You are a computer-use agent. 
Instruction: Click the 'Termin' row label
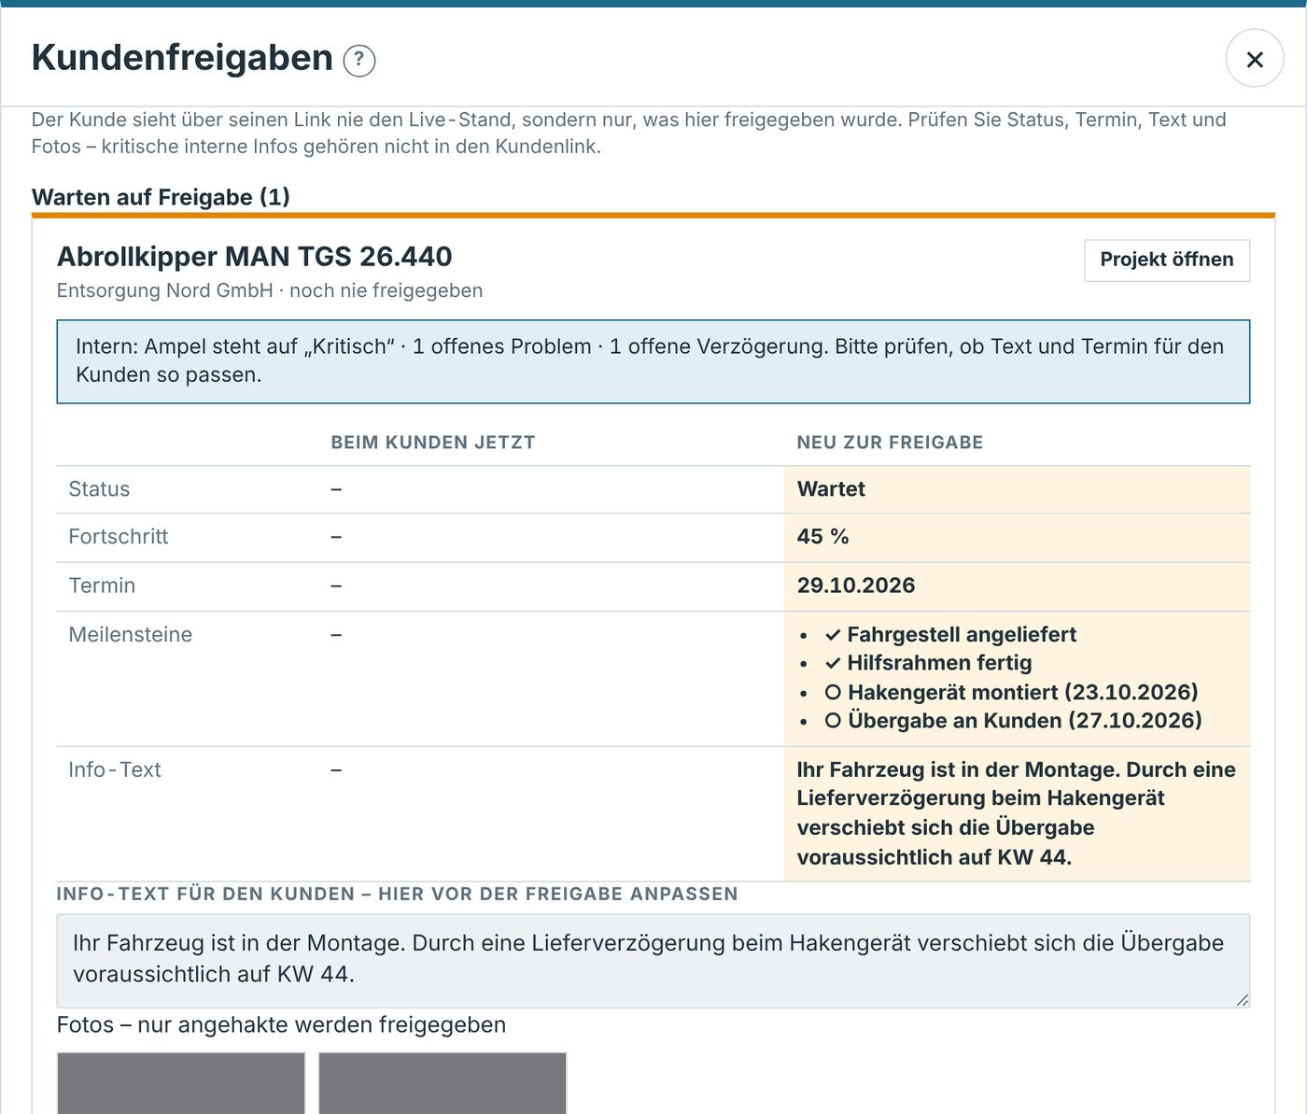(102, 585)
